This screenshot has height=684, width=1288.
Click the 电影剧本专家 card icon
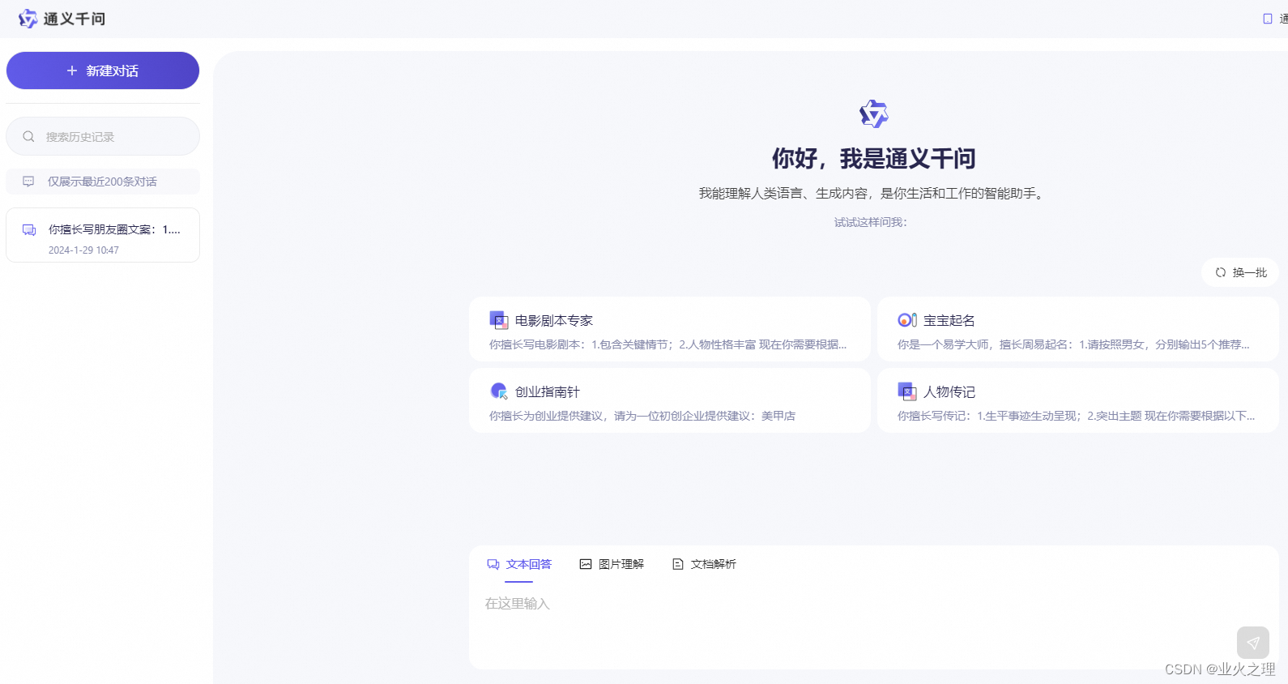pos(499,320)
